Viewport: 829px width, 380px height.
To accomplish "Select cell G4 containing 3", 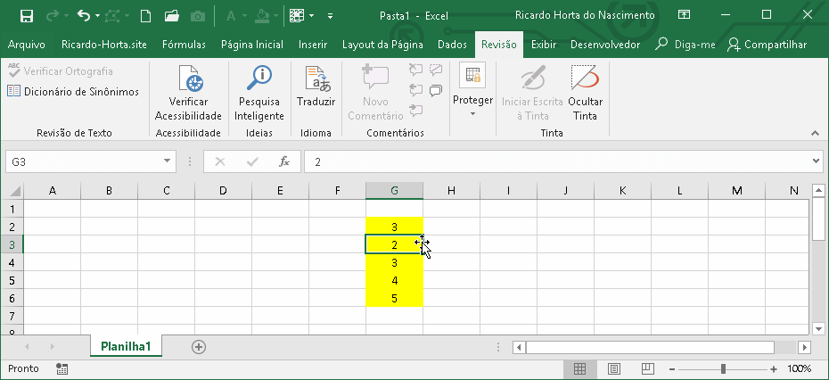I will click(x=394, y=262).
